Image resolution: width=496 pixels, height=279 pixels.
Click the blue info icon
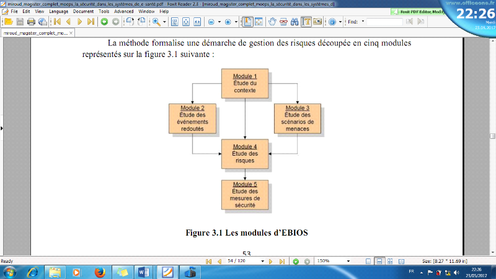[x=332, y=22]
